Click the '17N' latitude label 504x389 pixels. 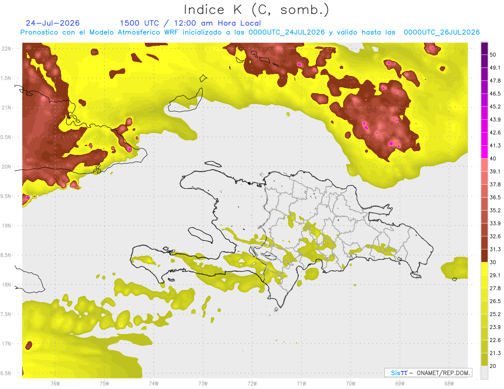pyautogui.click(x=6, y=344)
